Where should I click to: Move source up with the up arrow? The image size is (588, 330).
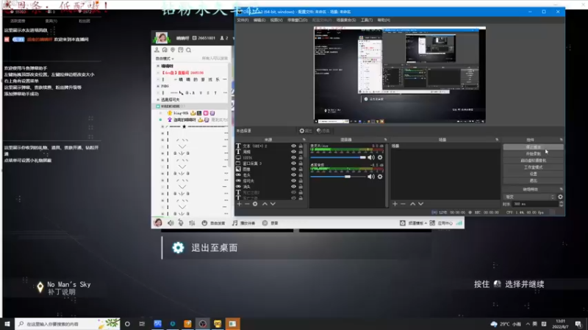(265, 204)
